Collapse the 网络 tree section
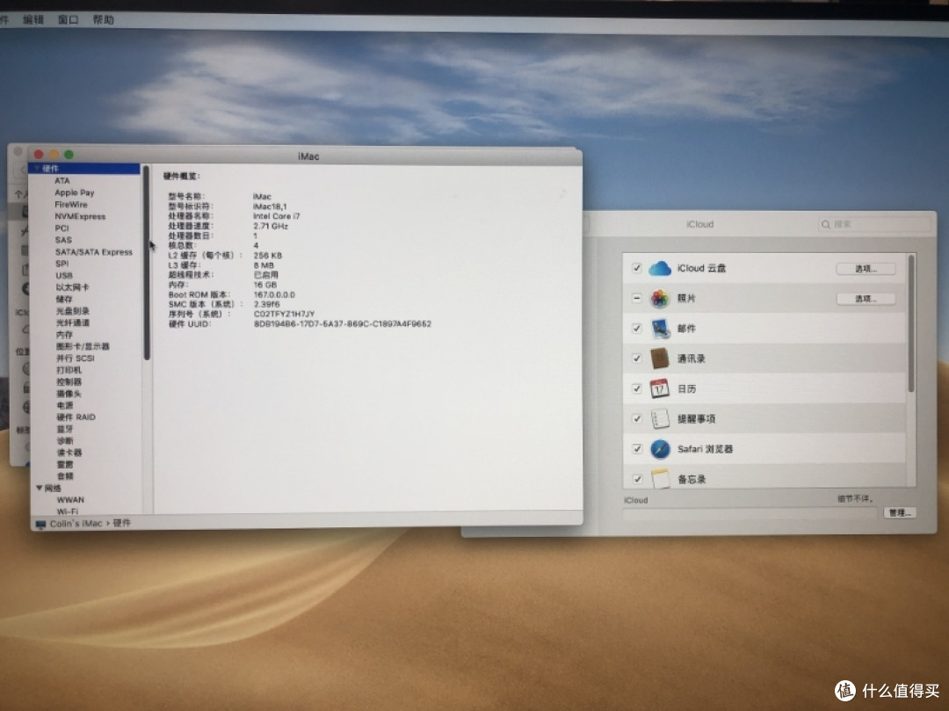The width and height of the screenshot is (949, 711). 40,488
